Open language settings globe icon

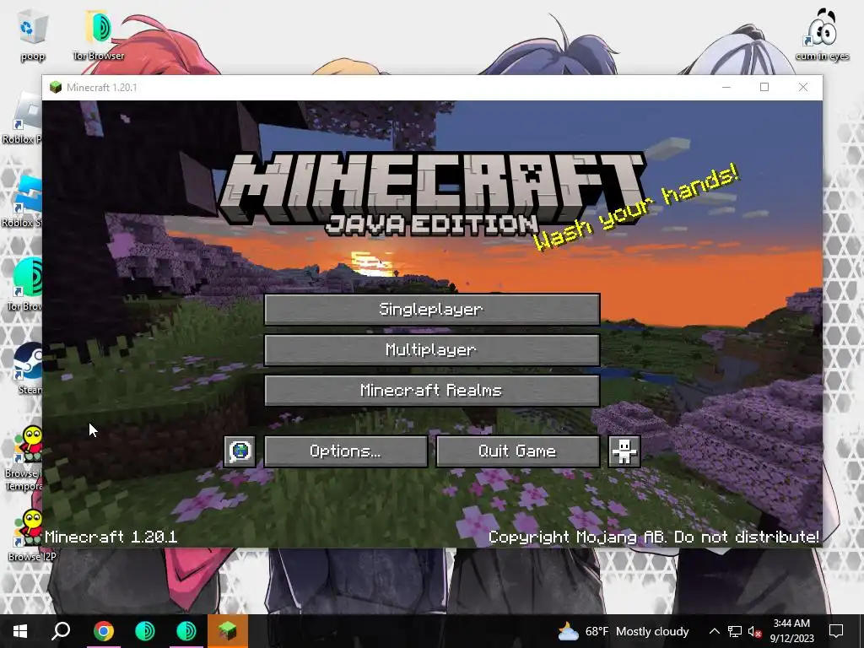pyautogui.click(x=240, y=451)
